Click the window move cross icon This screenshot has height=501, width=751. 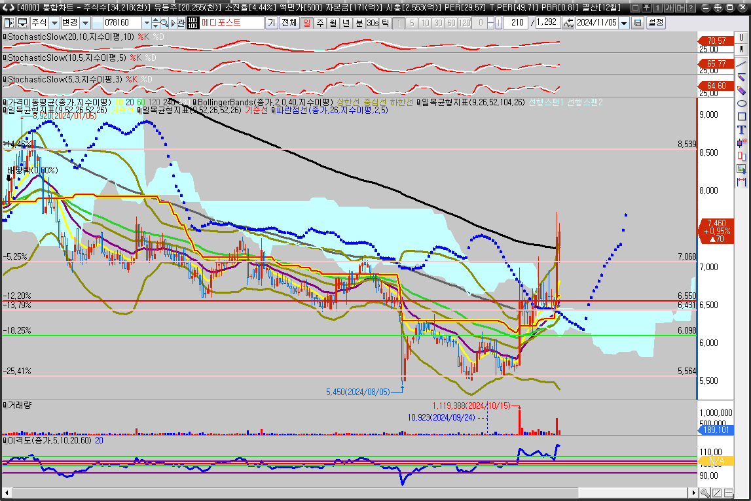tap(718, 8)
